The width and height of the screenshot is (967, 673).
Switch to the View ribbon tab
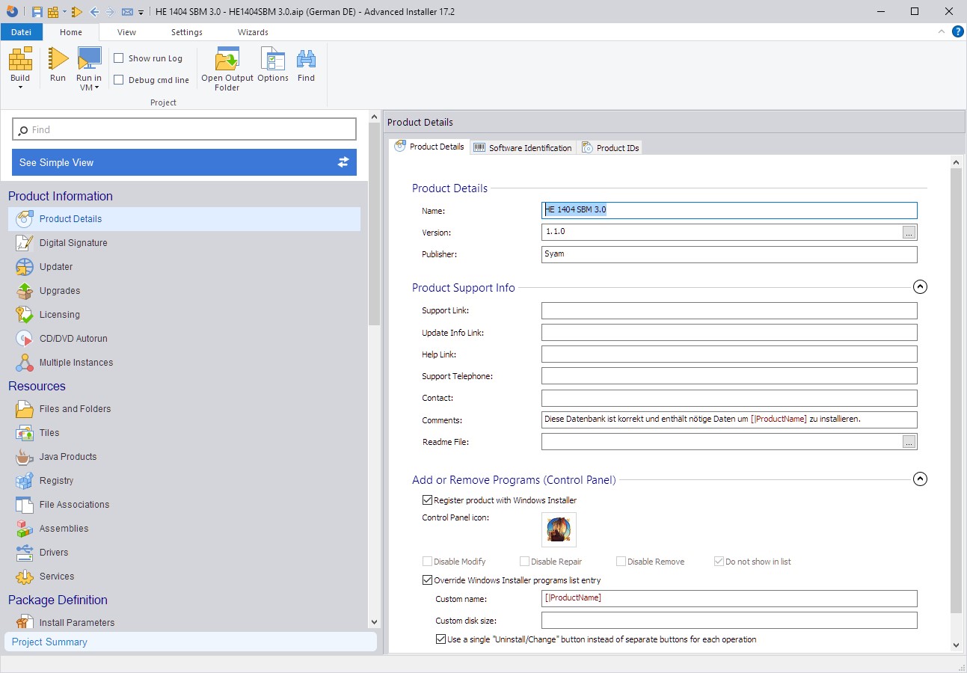coord(127,32)
